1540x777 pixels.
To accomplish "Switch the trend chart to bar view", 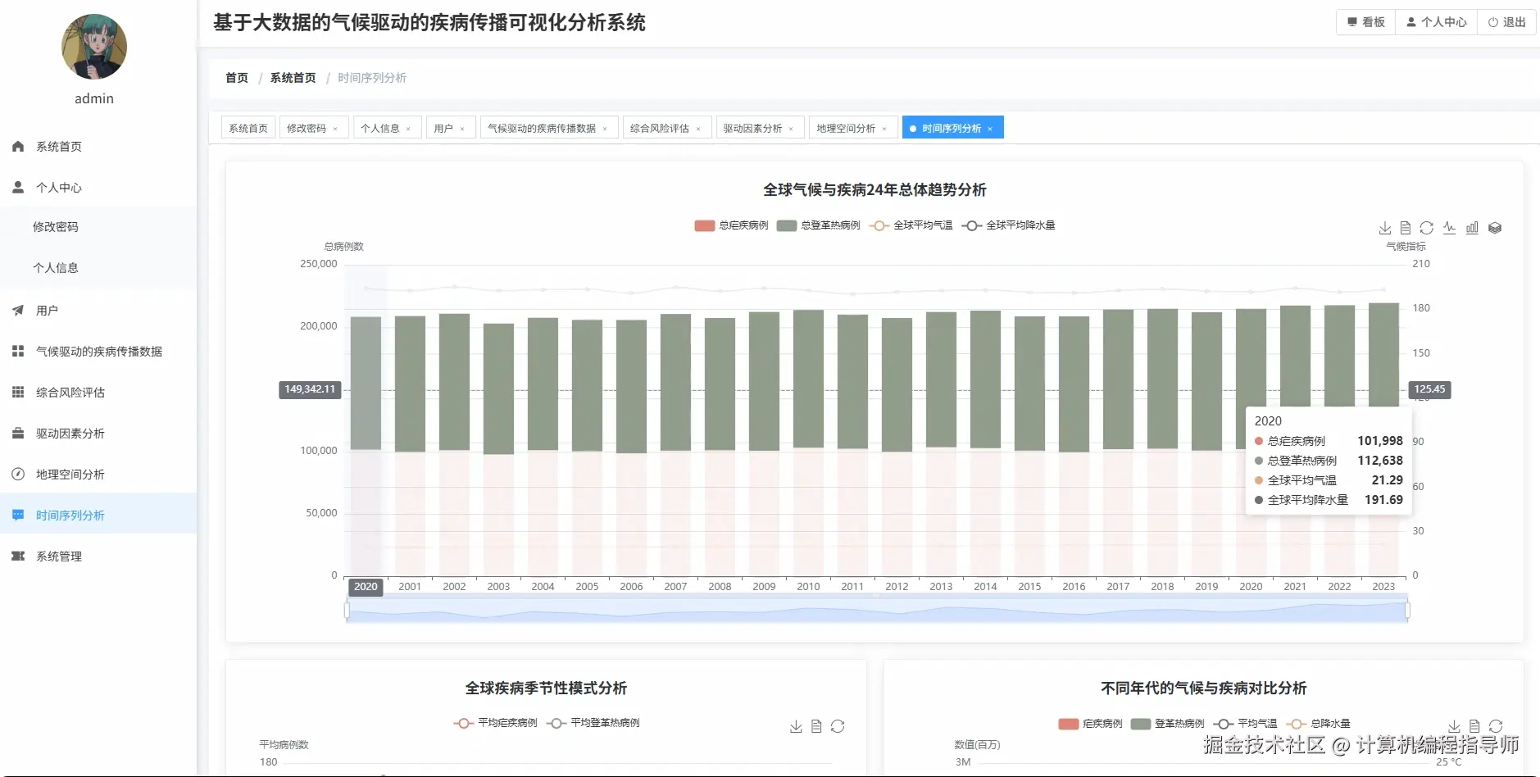I will 1472,227.
